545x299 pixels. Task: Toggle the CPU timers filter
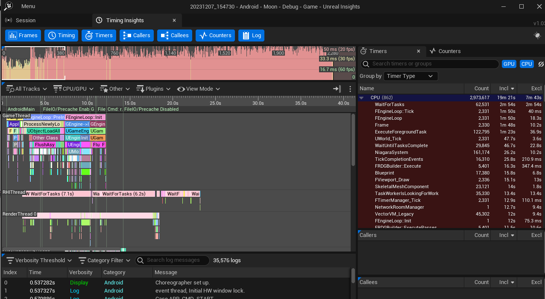point(527,64)
